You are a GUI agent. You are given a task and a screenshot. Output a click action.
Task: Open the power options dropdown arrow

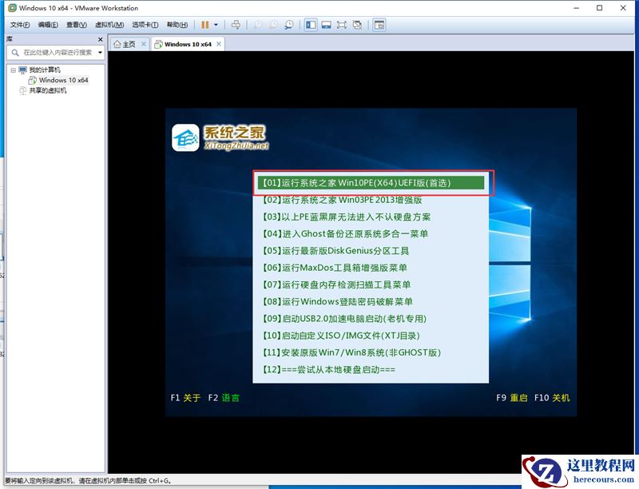coord(216,25)
